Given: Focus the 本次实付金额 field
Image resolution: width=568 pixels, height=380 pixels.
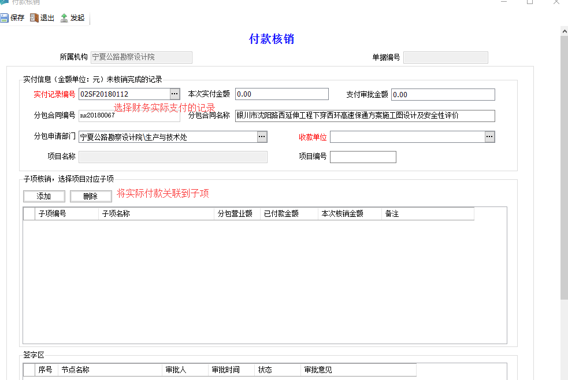Looking at the screenshot, I should click(282, 94).
